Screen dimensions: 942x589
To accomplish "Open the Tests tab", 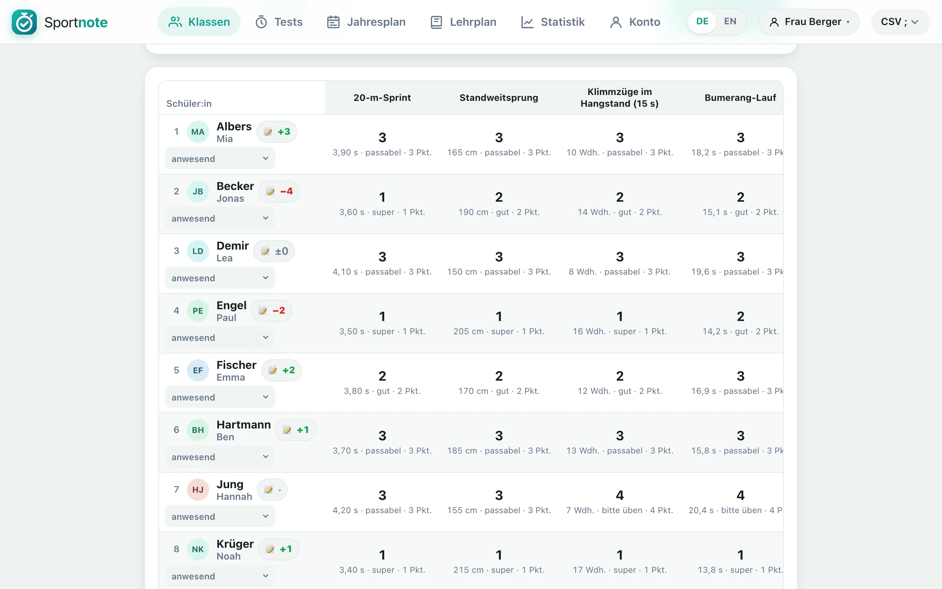I will point(279,22).
